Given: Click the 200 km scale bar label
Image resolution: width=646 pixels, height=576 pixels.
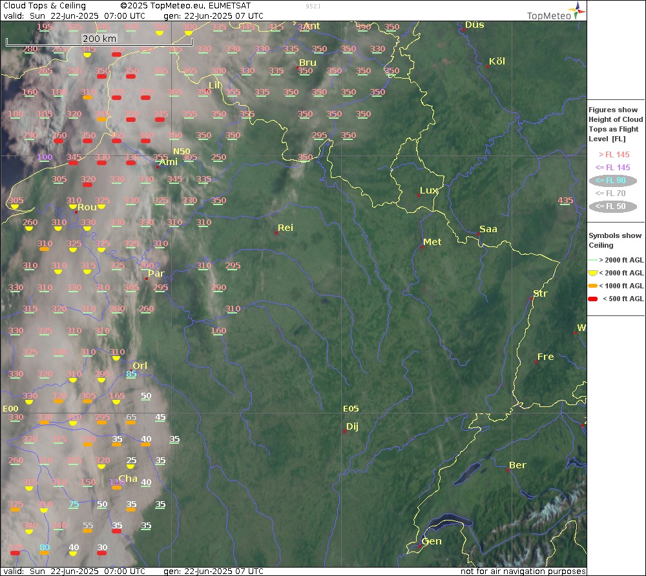Looking at the screenshot, I should tap(99, 39).
